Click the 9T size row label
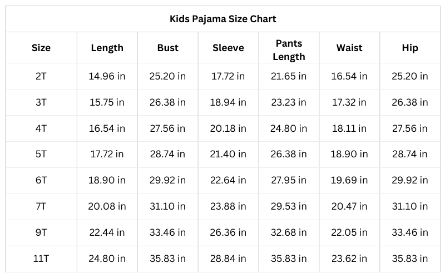The width and height of the screenshot is (445, 278). pyautogui.click(x=41, y=232)
